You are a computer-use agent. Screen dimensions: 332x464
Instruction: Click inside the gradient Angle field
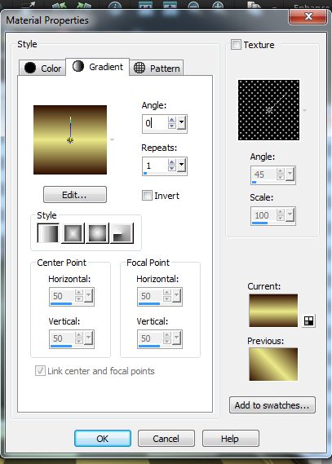(155, 123)
